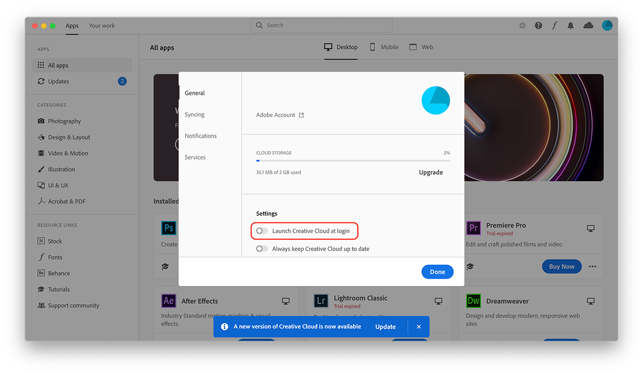
Task: Open notifications bell icon
Action: (x=571, y=26)
